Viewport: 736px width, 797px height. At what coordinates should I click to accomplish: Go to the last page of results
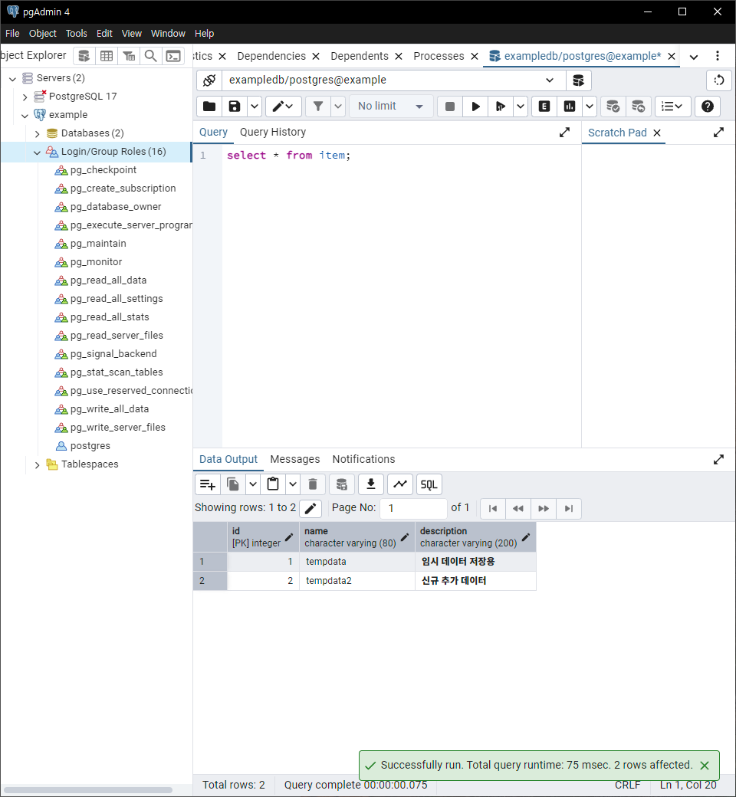coord(569,508)
